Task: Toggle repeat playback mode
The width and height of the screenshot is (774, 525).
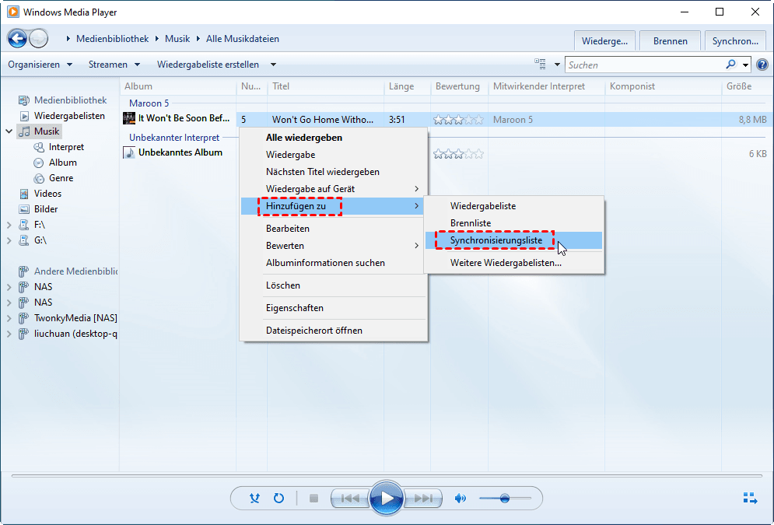Action: [x=279, y=499]
